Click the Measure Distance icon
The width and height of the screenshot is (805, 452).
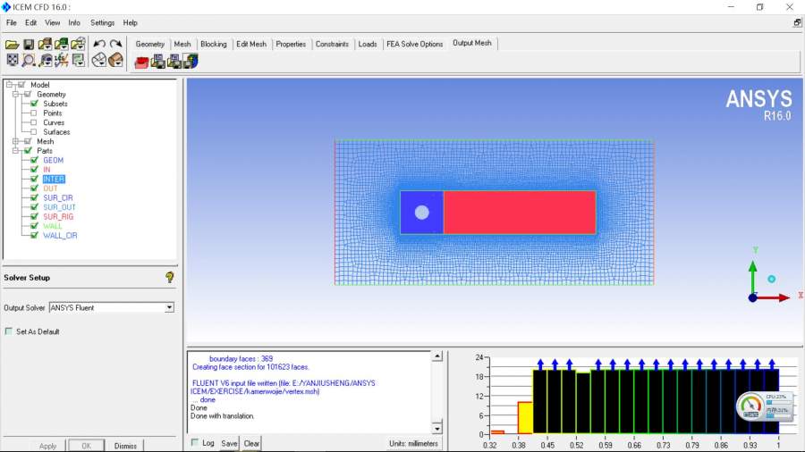(46, 61)
